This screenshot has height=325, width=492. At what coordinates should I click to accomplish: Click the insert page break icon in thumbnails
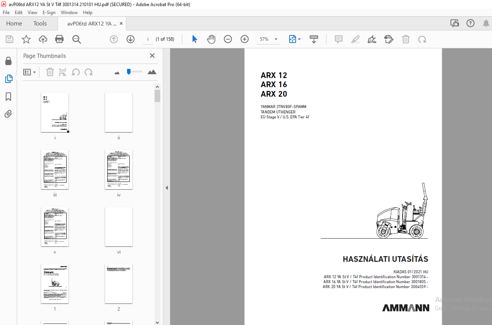pyautogui.click(x=63, y=72)
